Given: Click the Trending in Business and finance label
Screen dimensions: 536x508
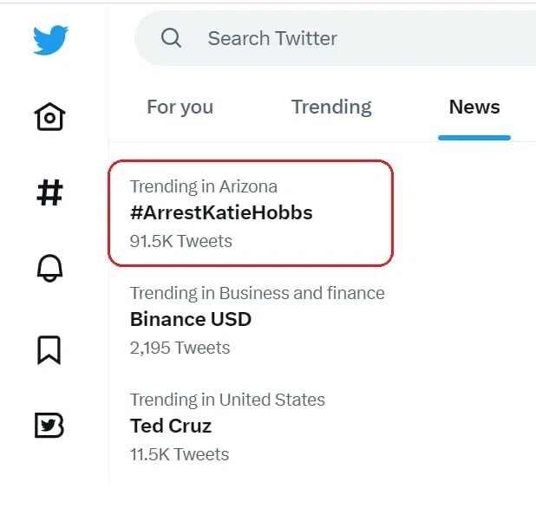Looking at the screenshot, I should pyautogui.click(x=258, y=293).
